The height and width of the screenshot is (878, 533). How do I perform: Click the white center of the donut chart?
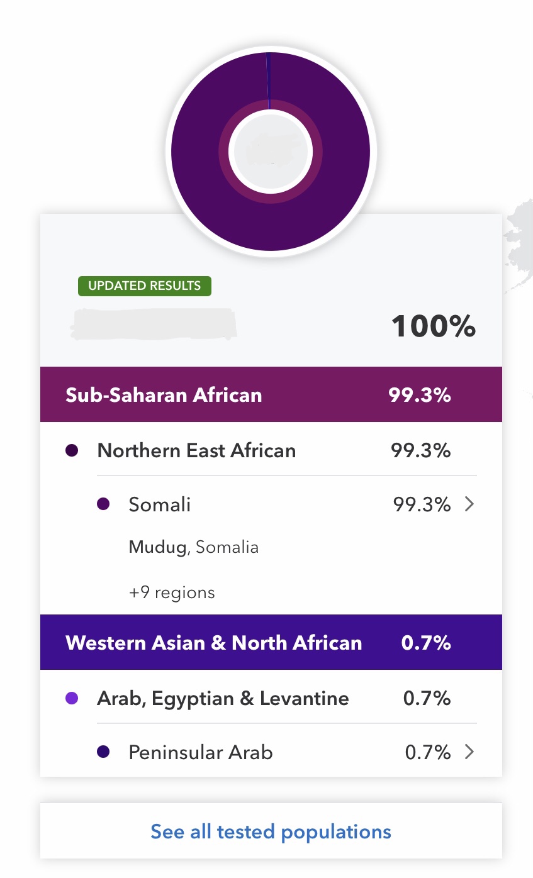coord(271,152)
